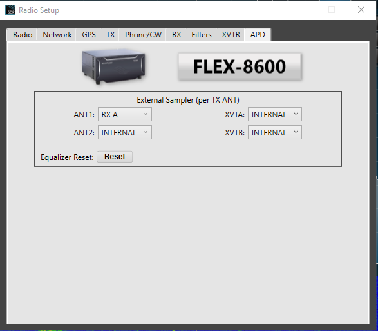Viewport: 378px width, 331px height.
Task: Click the ANT1 label
Action: 84,114
